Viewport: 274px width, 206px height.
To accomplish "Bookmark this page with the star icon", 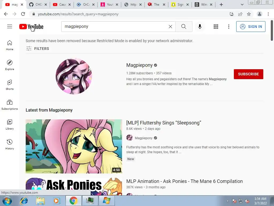I will pyautogui.click(x=249, y=14).
